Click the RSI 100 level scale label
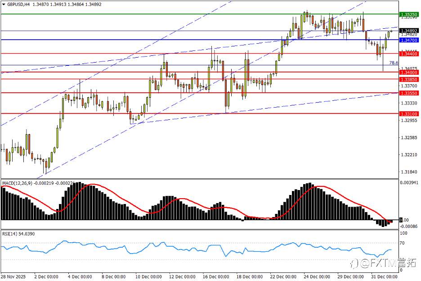 [403, 233]
